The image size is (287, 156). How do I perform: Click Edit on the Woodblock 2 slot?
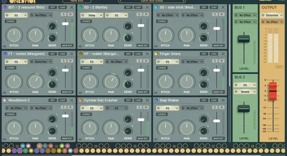[x=52, y=100]
